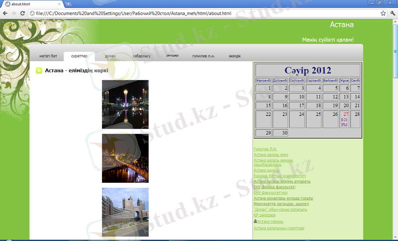Follow the 'Гумилев Л.Н.' sidebar link

[x=265, y=149]
